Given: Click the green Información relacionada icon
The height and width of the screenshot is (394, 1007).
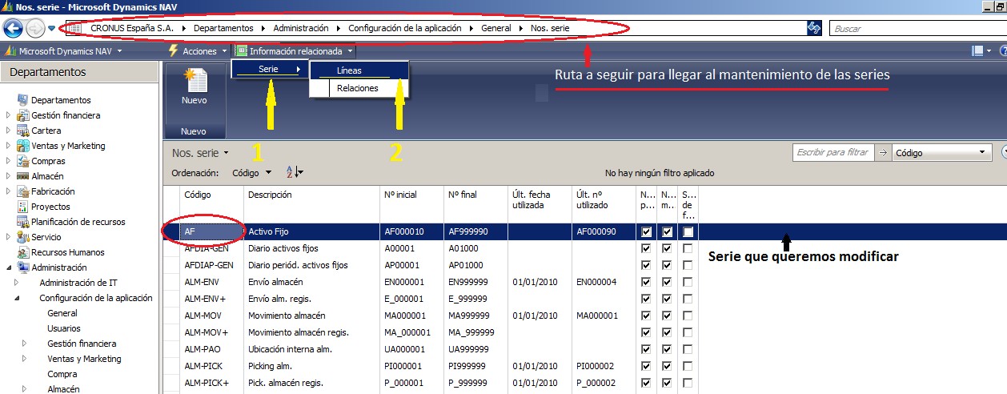Looking at the screenshot, I should click(241, 50).
